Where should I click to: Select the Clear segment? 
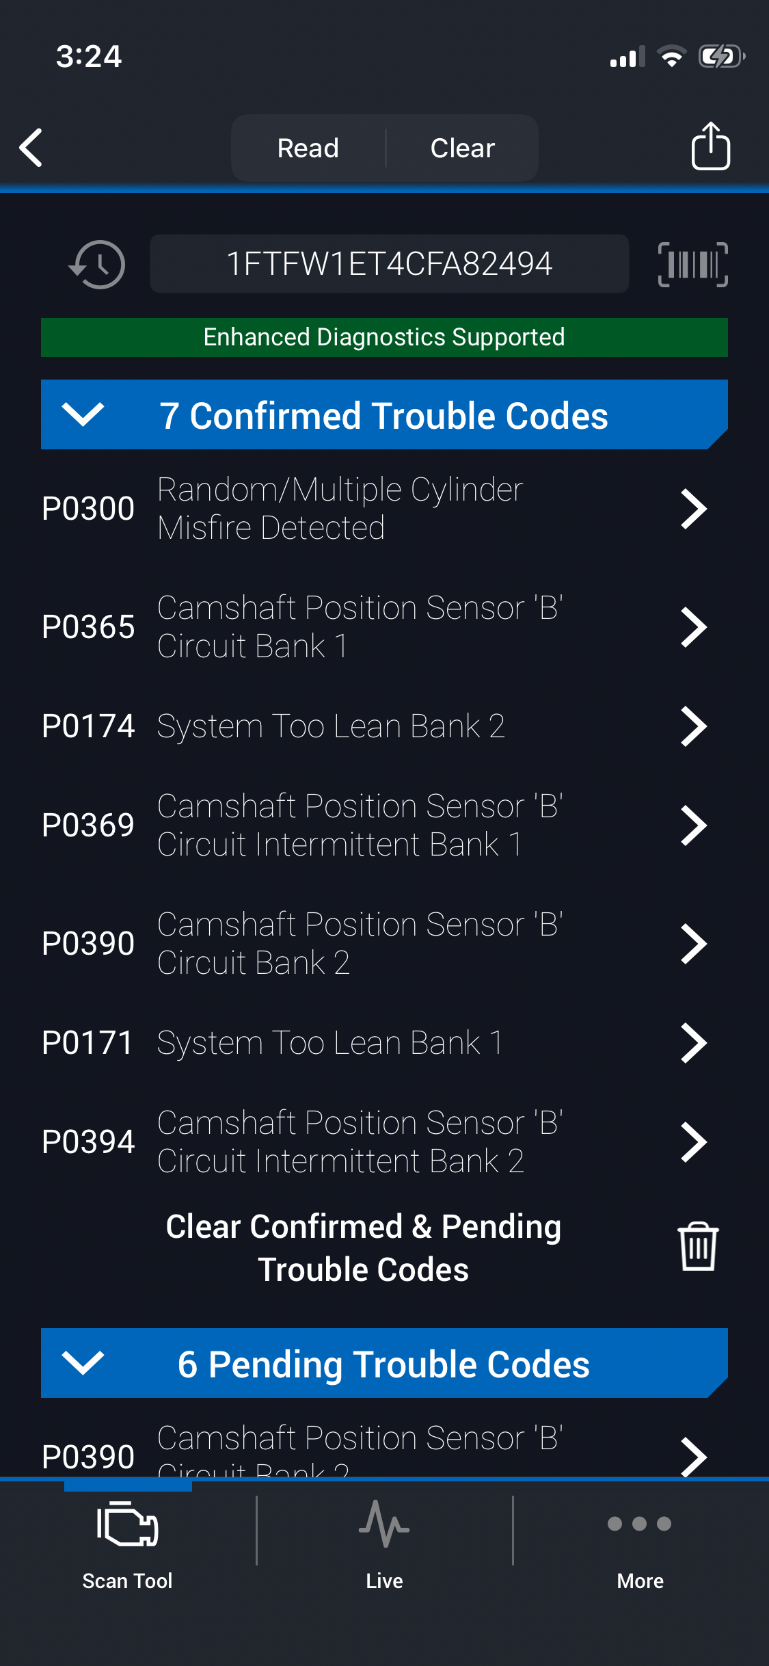[462, 148]
